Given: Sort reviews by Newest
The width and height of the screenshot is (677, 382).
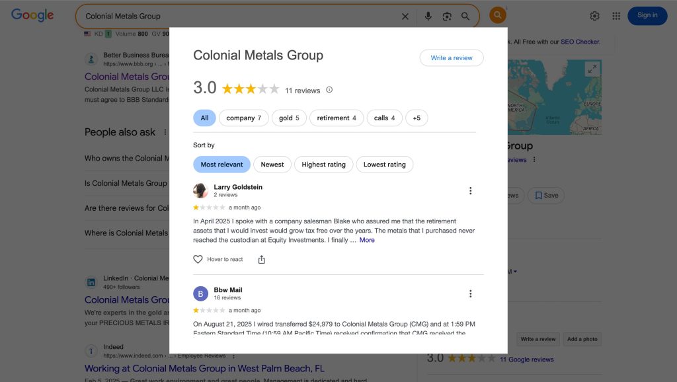Looking at the screenshot, I should click(x=272, y=165).
